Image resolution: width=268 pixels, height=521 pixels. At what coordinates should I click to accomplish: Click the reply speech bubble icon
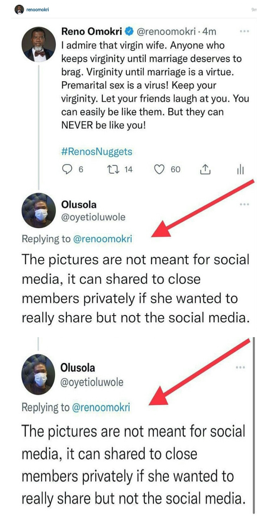[x=67, y=170]
